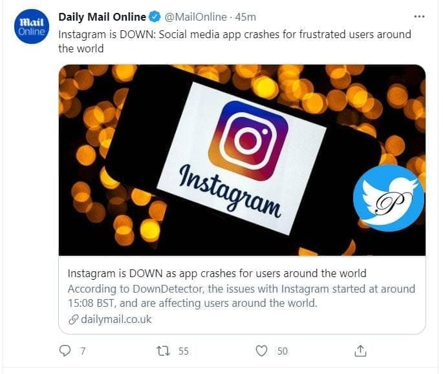443x374 pixels.
Task: Open the three-dot more options menu
Action: pyautogui.click(x=419, y=17)
